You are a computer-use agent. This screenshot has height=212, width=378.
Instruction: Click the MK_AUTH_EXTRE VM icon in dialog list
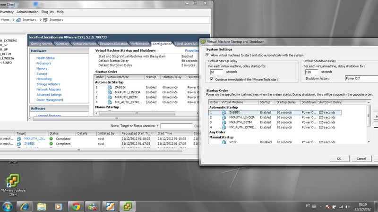[x=224, y=127]
